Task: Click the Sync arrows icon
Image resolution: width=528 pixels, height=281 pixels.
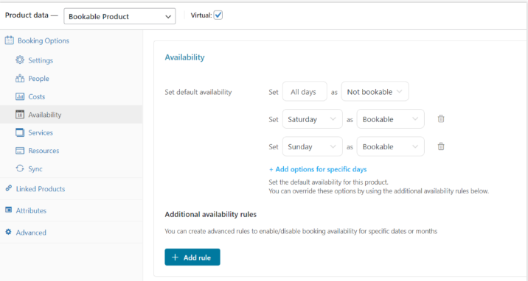Action: pyautogui.click(x=20, y=168)
